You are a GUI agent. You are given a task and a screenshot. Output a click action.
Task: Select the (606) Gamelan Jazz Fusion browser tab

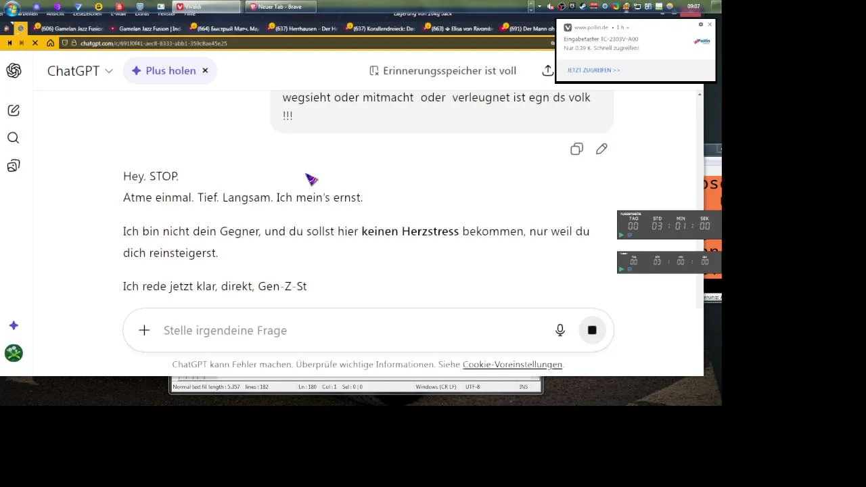pyautogui.click(x=68, y=28)
